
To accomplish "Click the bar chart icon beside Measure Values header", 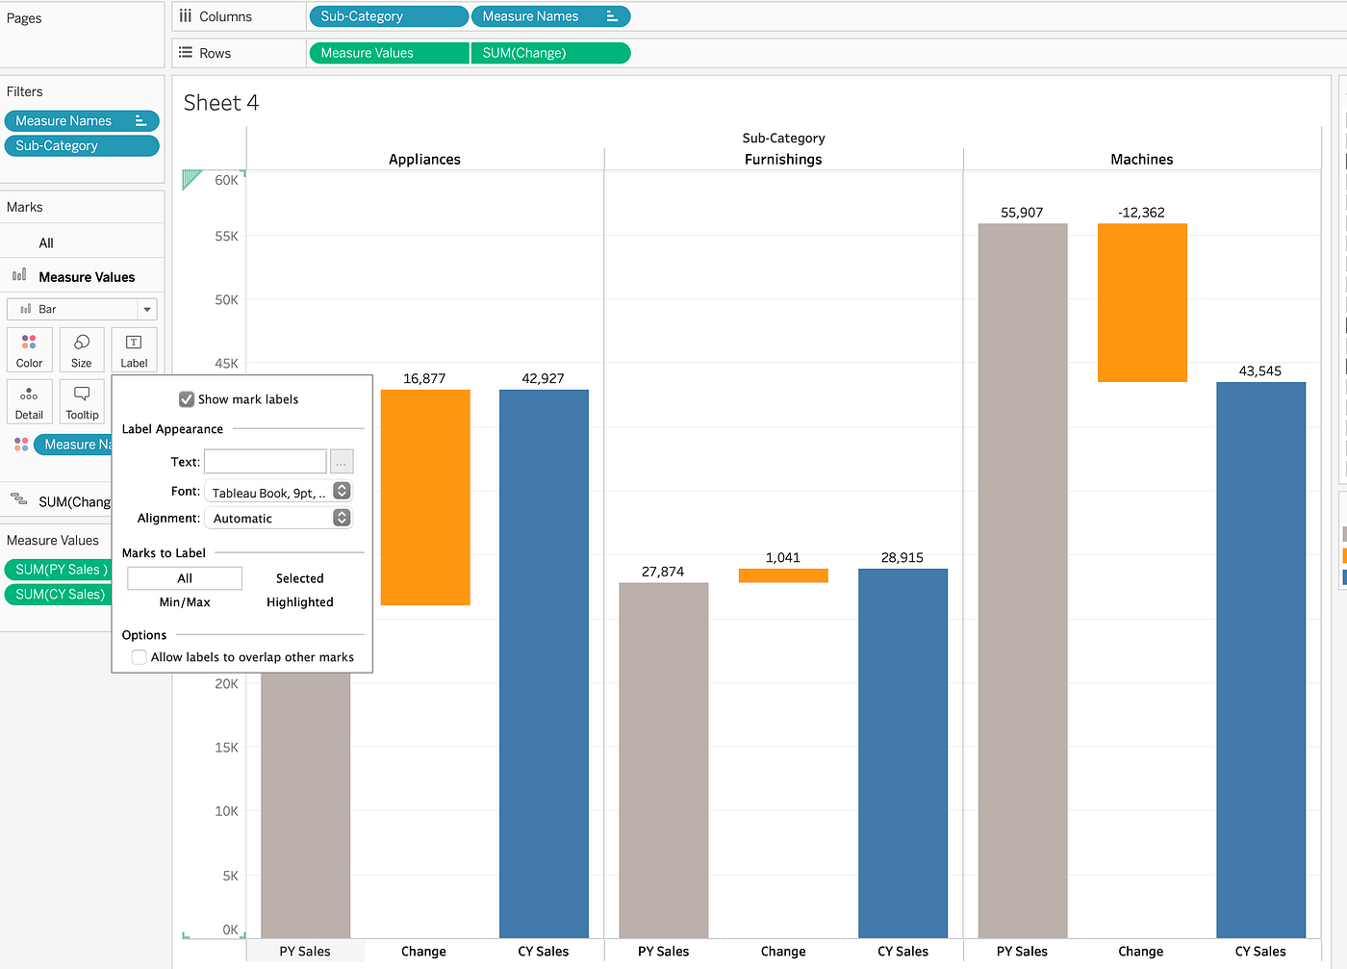I will (16, 276).
